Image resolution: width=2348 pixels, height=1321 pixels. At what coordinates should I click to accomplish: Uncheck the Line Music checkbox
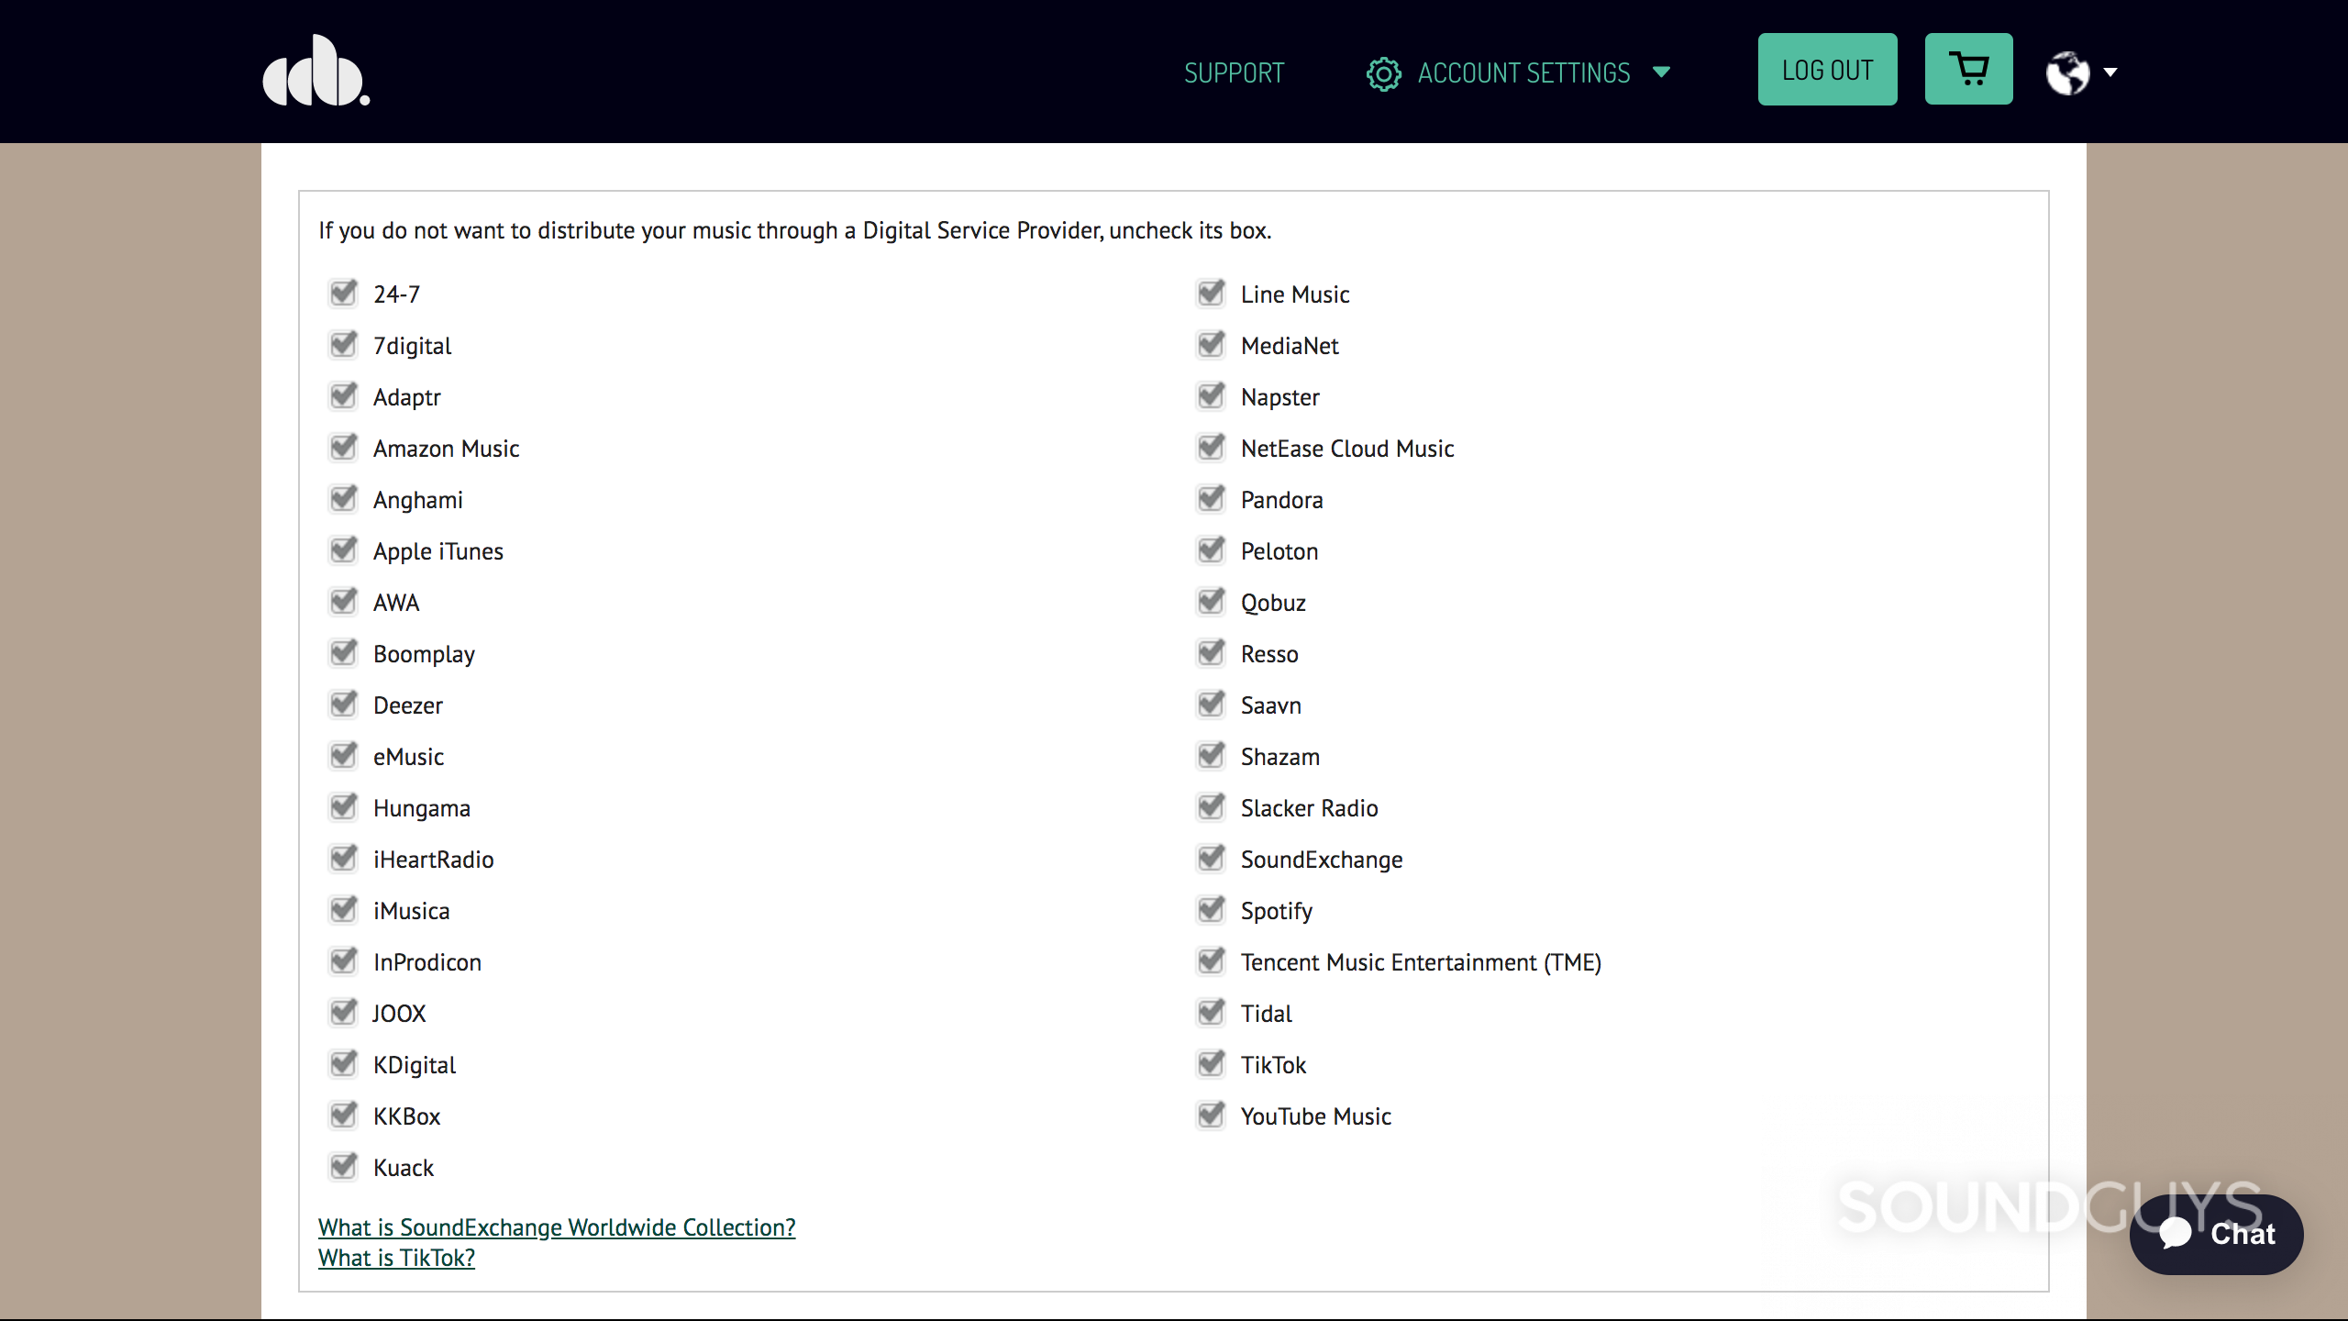tap(1211, 293)
